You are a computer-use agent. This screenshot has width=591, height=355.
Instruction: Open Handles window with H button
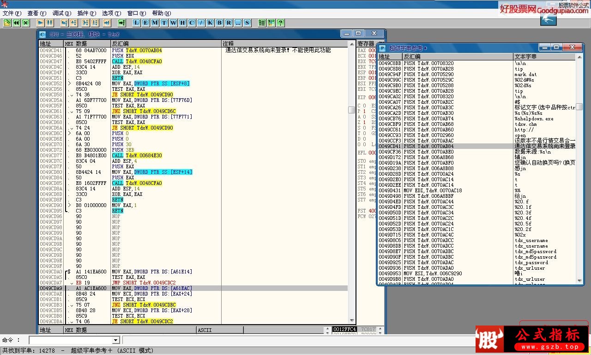pyautogui.click(x=183, y=23)
